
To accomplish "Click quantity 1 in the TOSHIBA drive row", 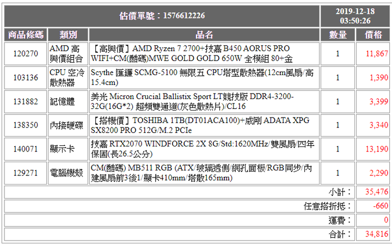I will [338, 125].
